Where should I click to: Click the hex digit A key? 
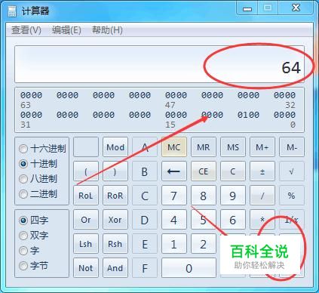(145, 147)
